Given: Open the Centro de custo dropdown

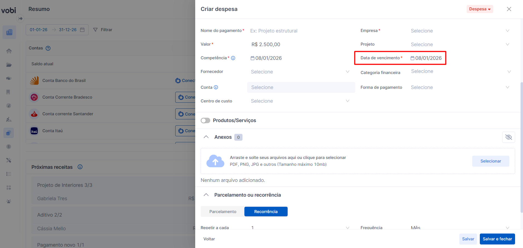Looking at the screenshot, I should (300, 101).
